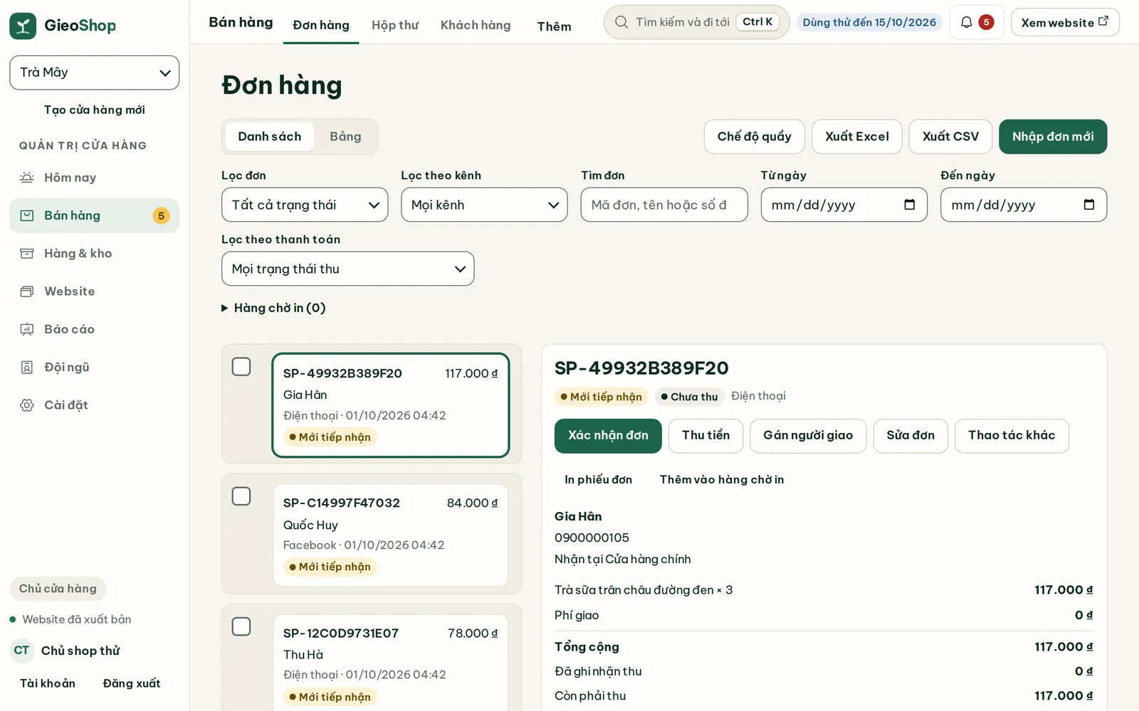The height and width of the screenshot is (711, 1139).
Task: Tick the checkbox for order SP-C14997F47032
Action: pyautogui.click(x=241, y=496)
